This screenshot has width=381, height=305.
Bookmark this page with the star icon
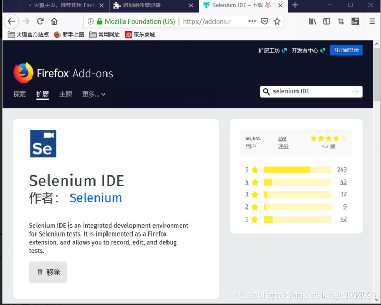click(277, 21)
